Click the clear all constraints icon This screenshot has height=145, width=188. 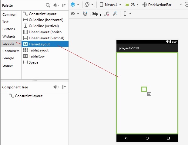pyautogui.click(x=107, y=14)
